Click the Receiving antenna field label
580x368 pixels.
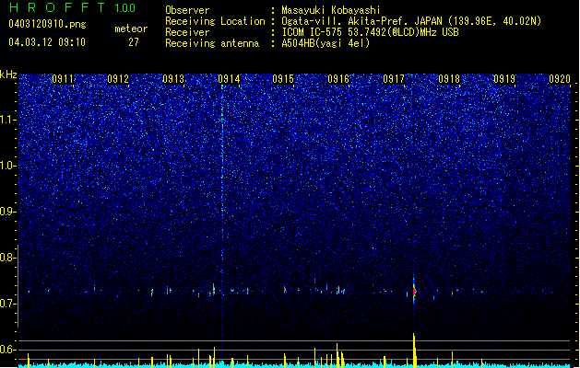pos(212,43)
